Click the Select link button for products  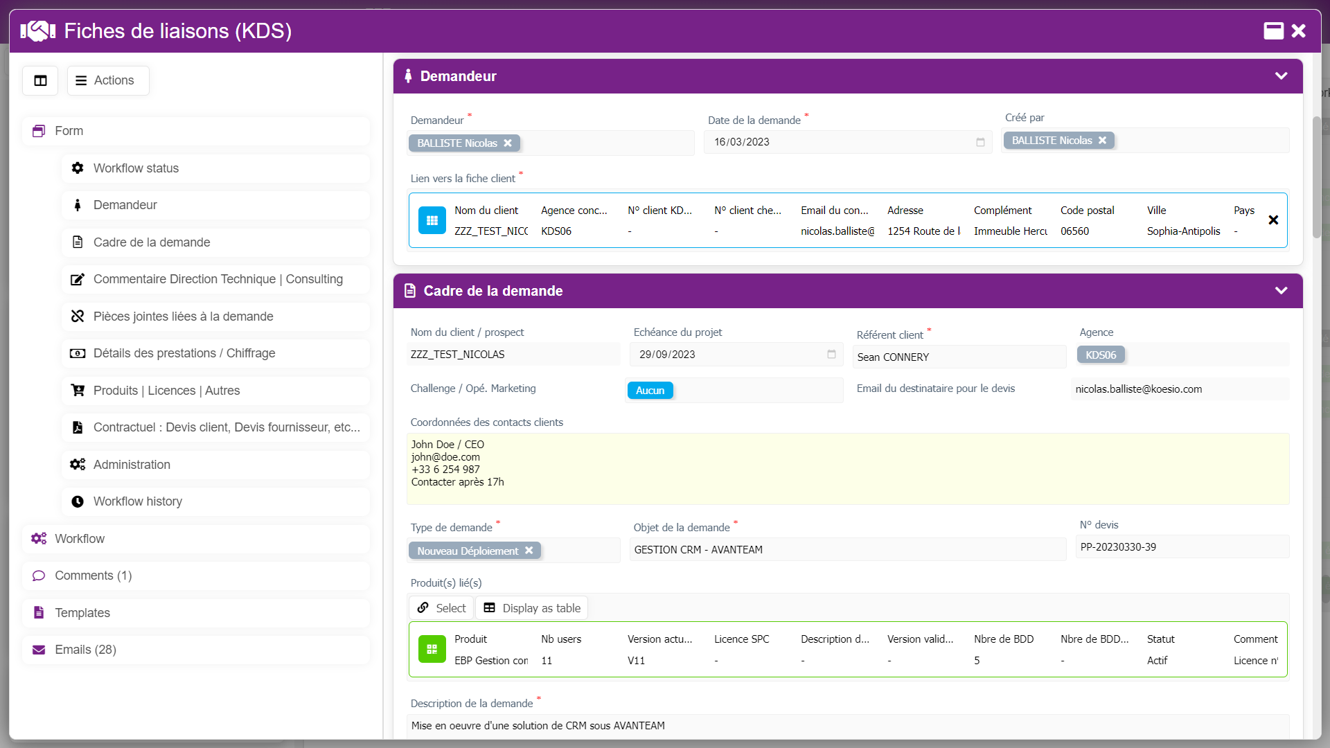tap(441, 608)
